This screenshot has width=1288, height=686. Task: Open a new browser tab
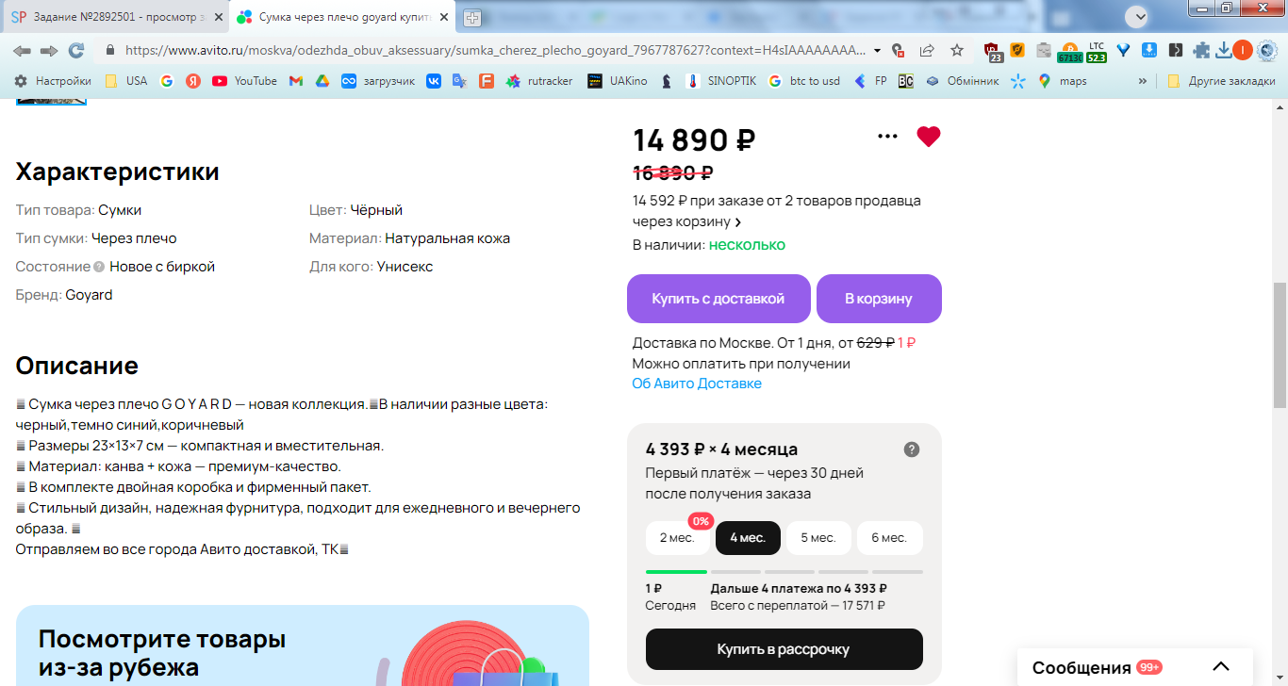pos(472,18)
